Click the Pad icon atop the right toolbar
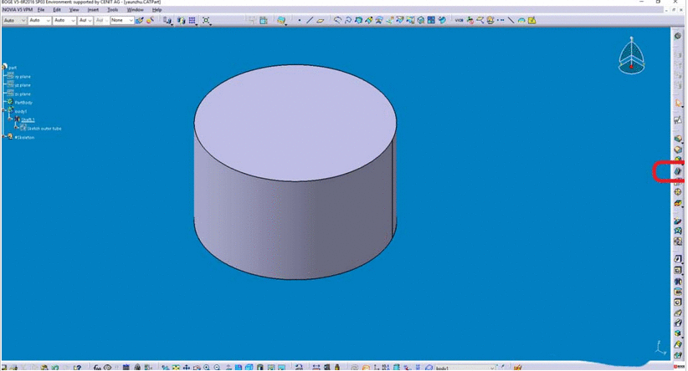Screen dimensions: 688x371 click(x=679, y=37)
